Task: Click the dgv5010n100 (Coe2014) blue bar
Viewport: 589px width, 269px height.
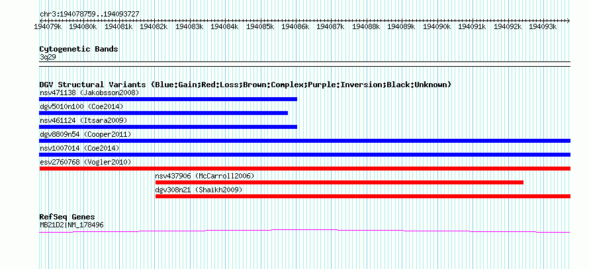Action: [x=163, y=113]
